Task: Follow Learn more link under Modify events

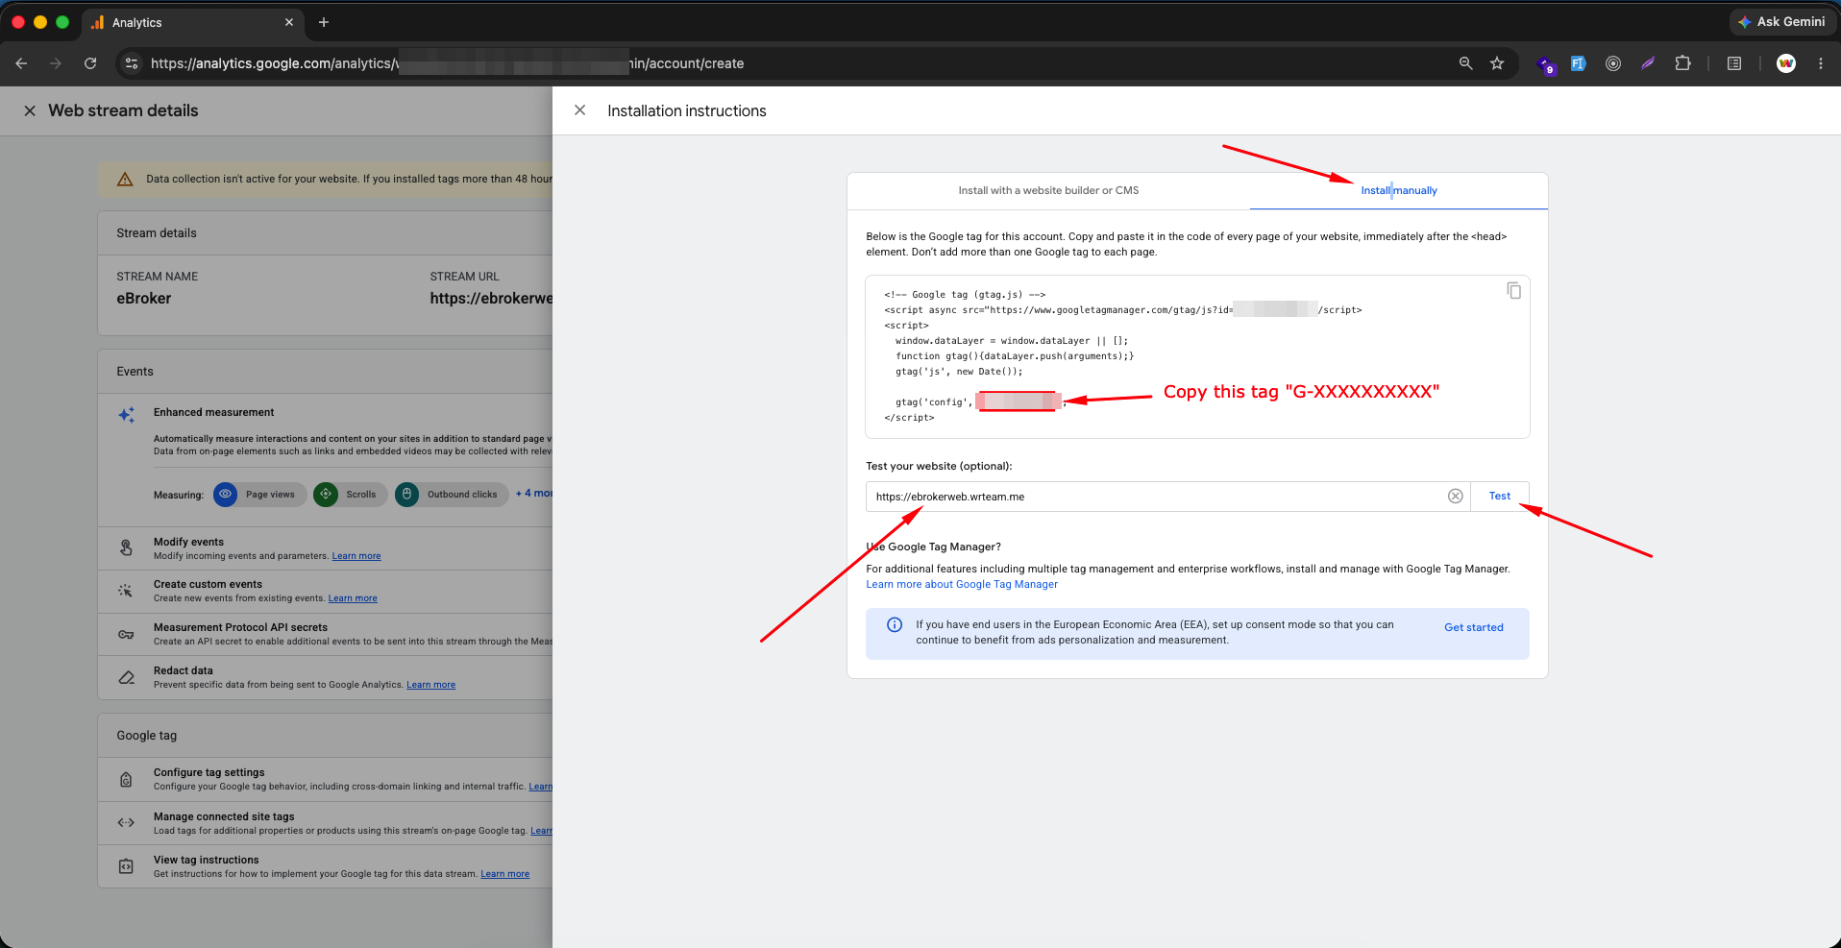Action: [356, 556]
